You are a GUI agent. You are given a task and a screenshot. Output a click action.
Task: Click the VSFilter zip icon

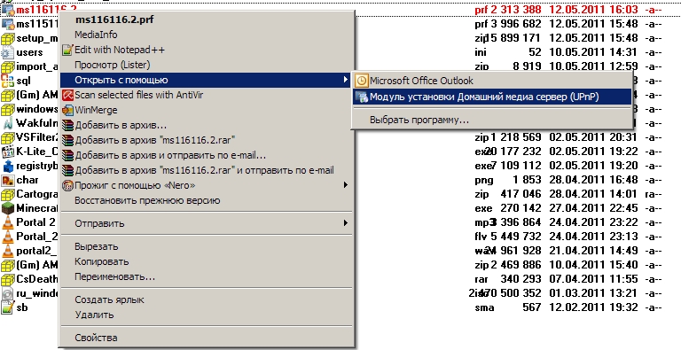click(x=7, y=137)
